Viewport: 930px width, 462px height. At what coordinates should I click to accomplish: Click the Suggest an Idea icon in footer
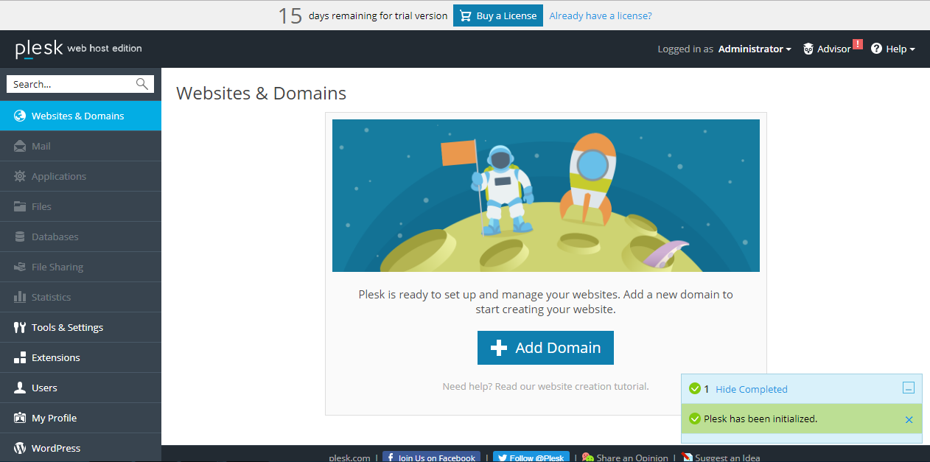point(688,458)
